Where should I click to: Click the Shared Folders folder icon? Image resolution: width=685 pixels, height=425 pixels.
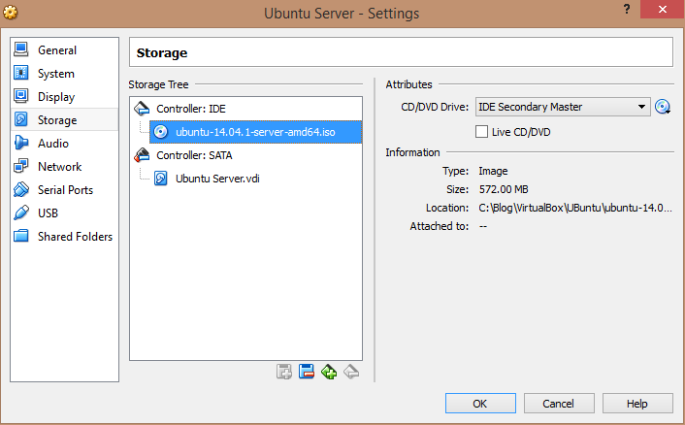click(x=21, y=236)
